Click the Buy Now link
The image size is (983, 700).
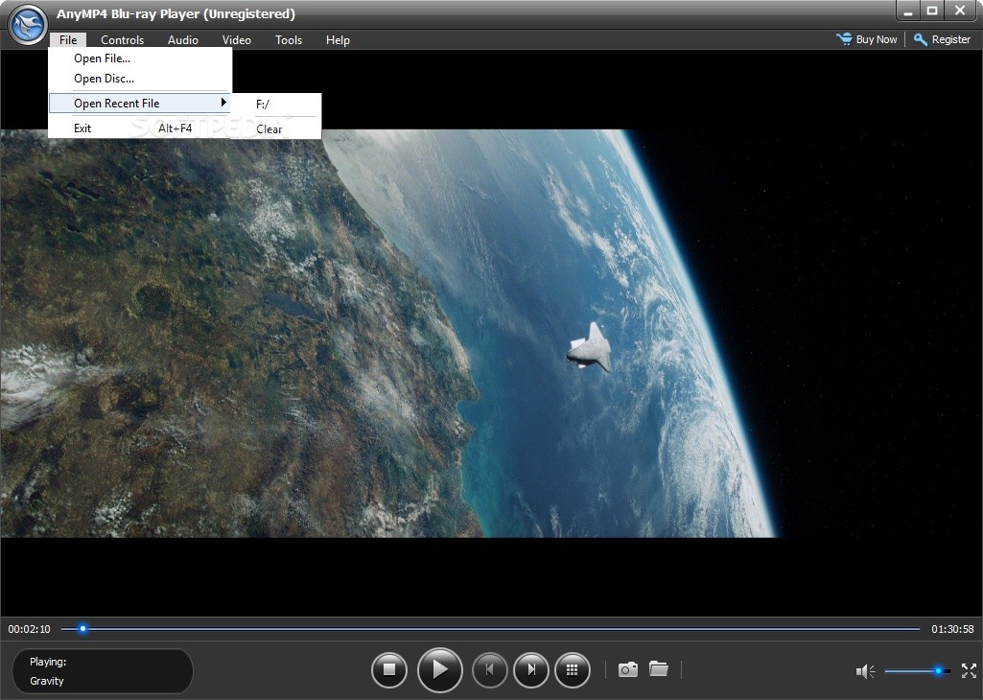867,39
